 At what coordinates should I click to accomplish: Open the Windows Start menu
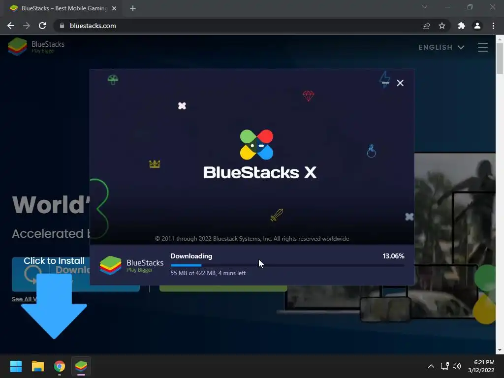(x=16, y=366)
